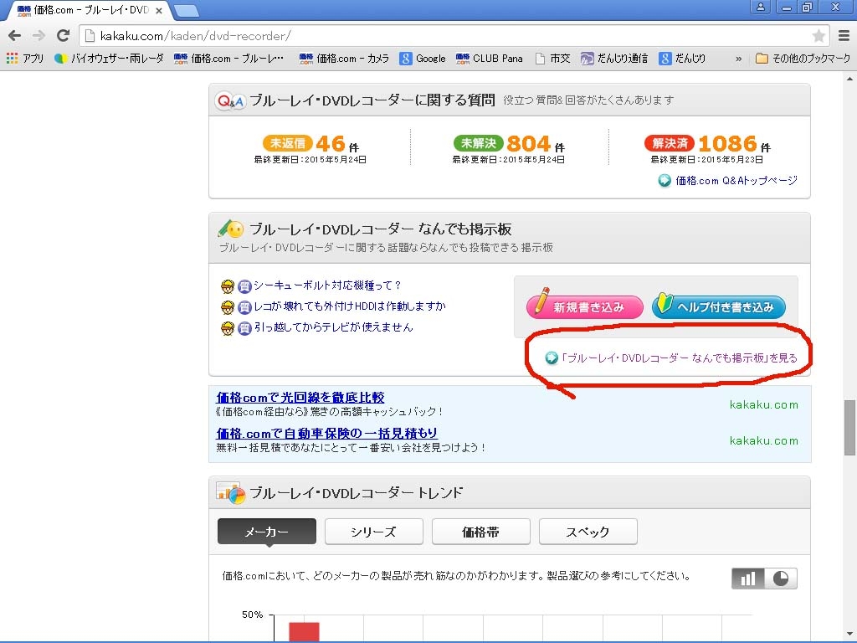The height and width of the screenshot is (643, 857).
Task: Open the Google bookmark
Action: [x=423, y=58]
